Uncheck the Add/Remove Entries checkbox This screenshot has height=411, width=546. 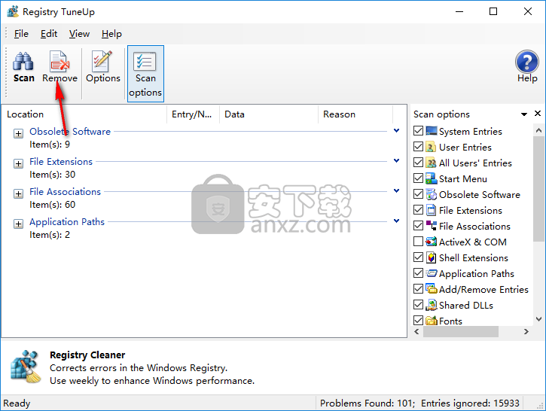(x=418, y=289)
